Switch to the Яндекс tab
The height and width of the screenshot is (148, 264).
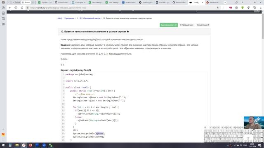(26, 2)
